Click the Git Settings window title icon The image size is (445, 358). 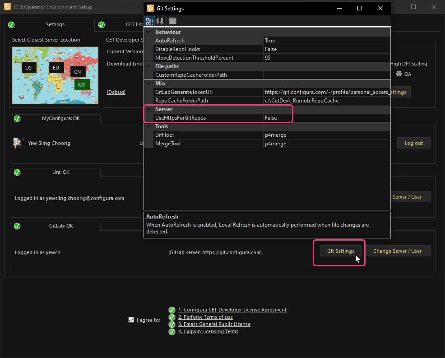click(x=150, y=8)
